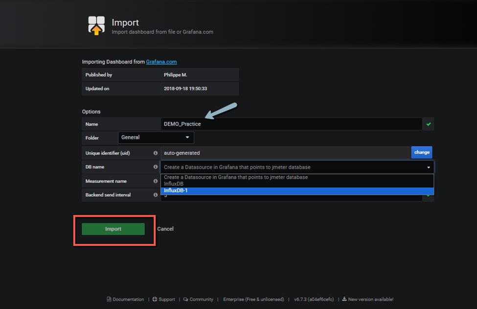Click the auto-generated uid field

[286, 153]
